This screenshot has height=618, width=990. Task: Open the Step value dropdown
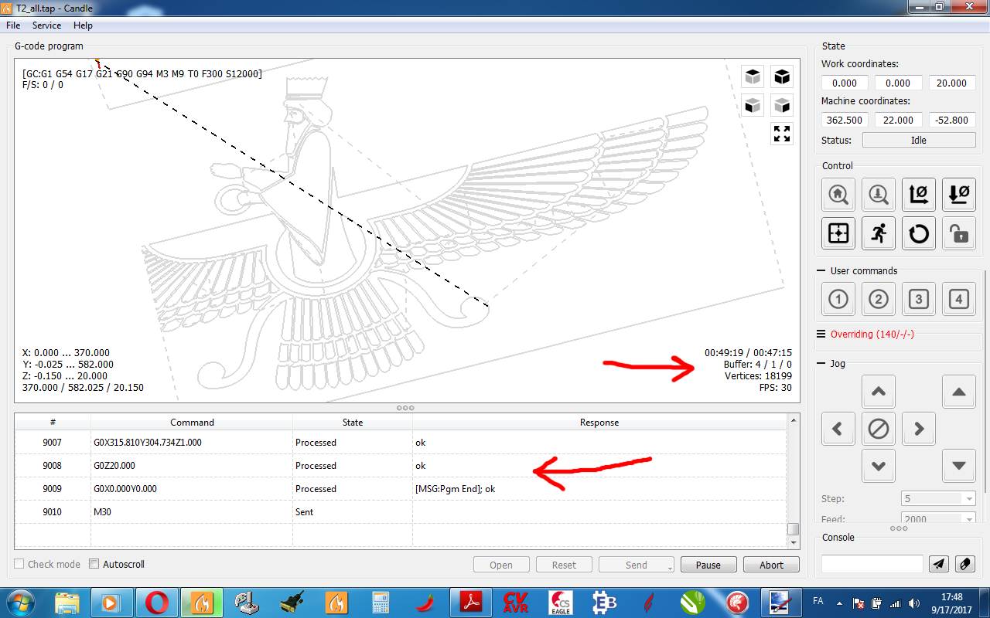tap(969, 499)
